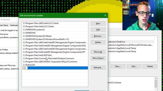Select the C:\WINDOWS path entry
The image size is (163, 91).
coord(55,33)
